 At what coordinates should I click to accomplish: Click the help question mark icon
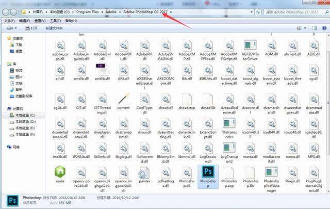(324, 28)
